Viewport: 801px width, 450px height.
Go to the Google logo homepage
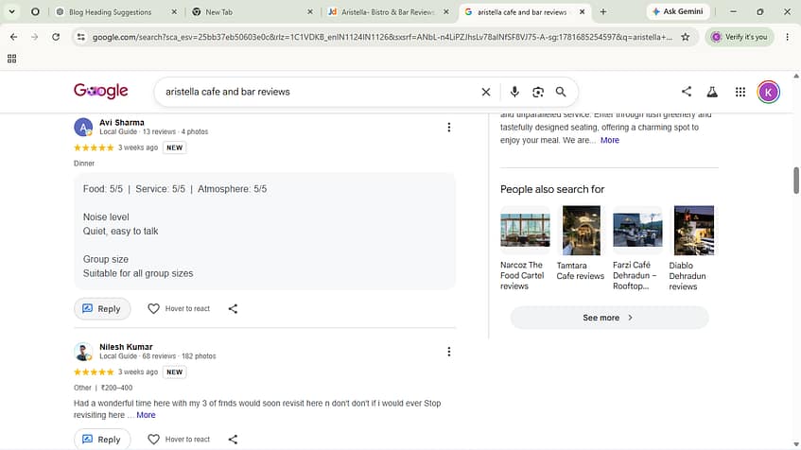point(100,91)
